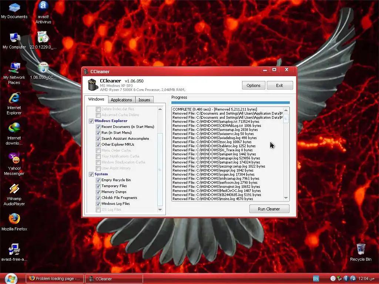
Task: Toggle Search Assistant Autocomplete checkbox
Action: point(98,139)
